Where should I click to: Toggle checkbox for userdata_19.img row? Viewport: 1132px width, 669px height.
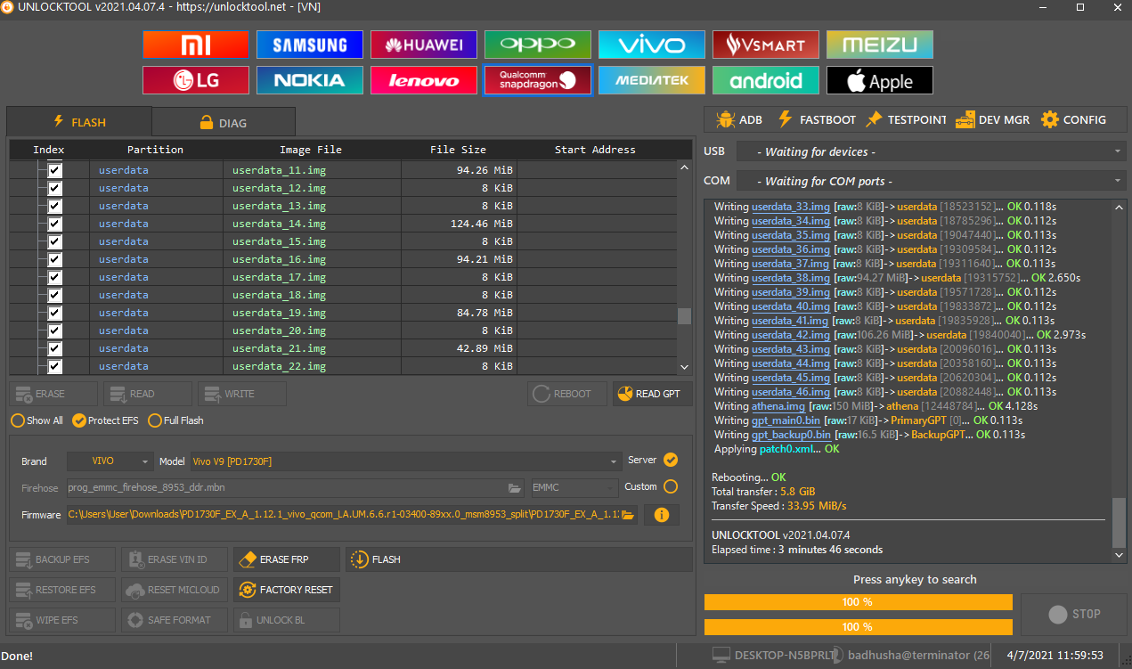[x=54, y=313]
